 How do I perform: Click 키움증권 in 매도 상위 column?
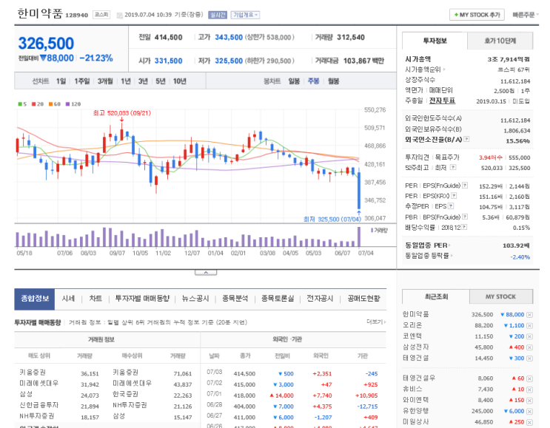click(x=33, y=373)
